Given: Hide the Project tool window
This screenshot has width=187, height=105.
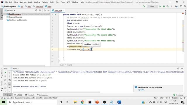Looking at the screenshot, I should click(49, 10).
